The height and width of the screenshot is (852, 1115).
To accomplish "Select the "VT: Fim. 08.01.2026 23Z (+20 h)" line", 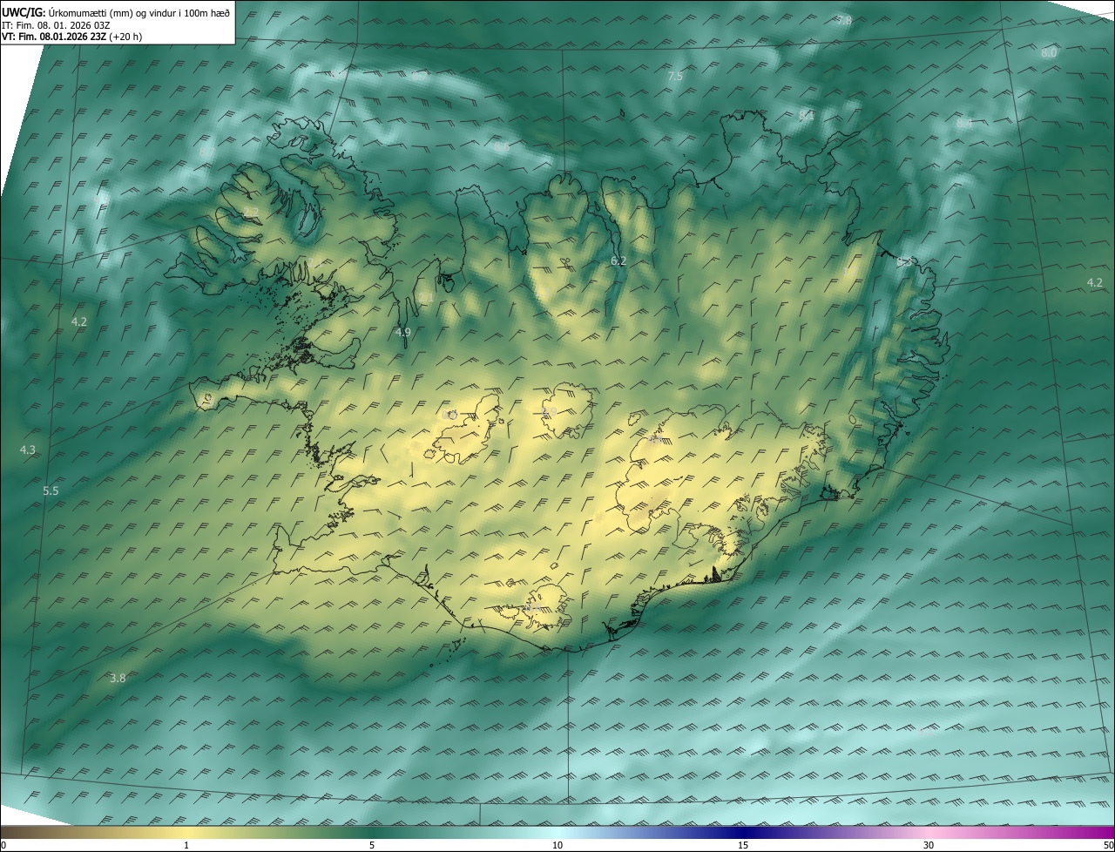I will click(x=71, y=37).
